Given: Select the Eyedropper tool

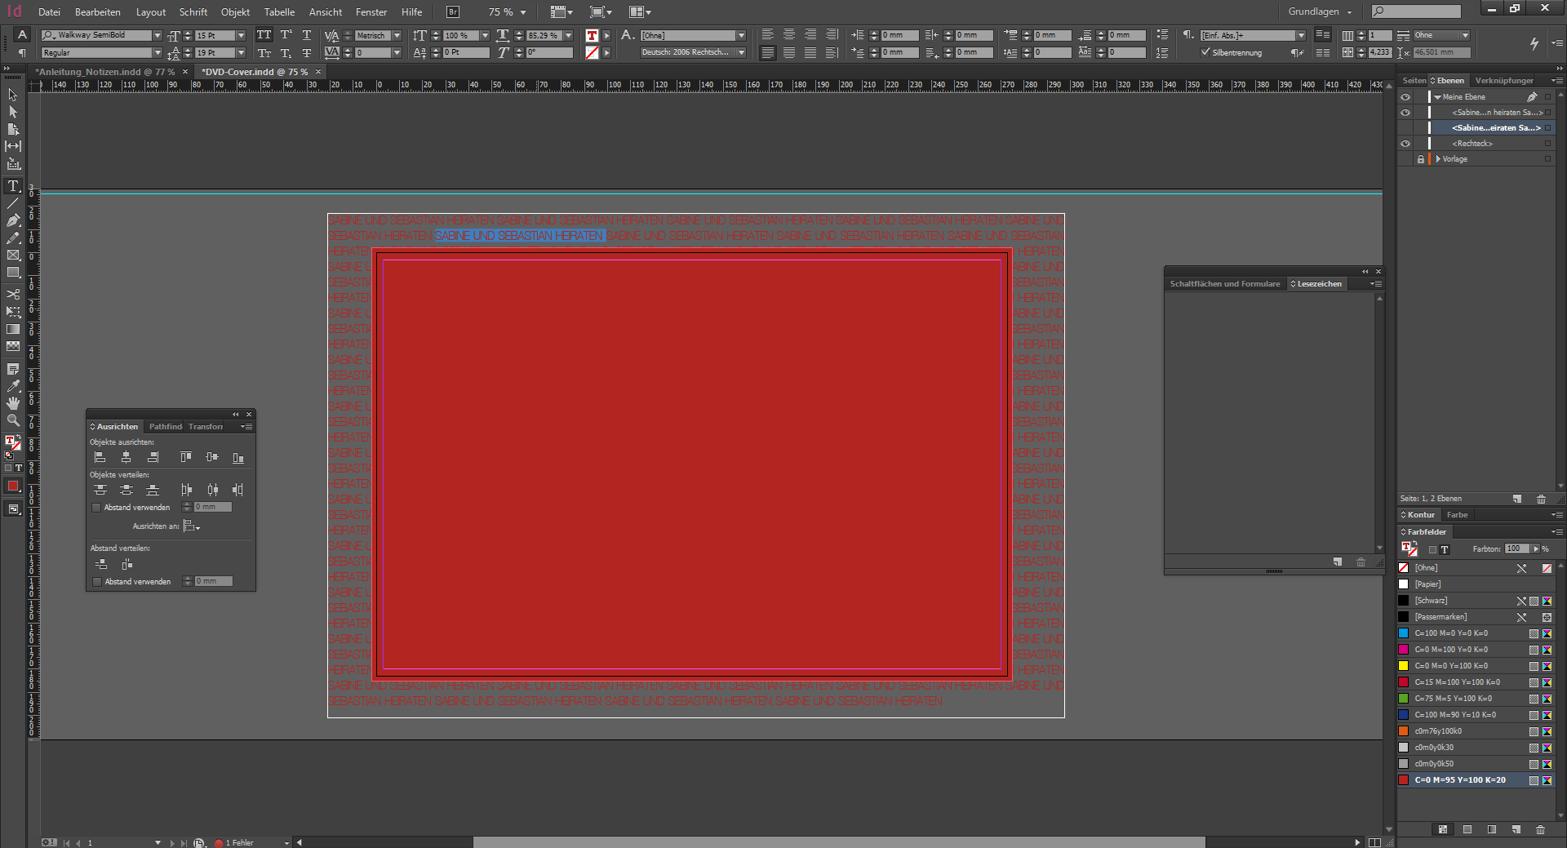Looking at the screenshot, I should [13, 386].
